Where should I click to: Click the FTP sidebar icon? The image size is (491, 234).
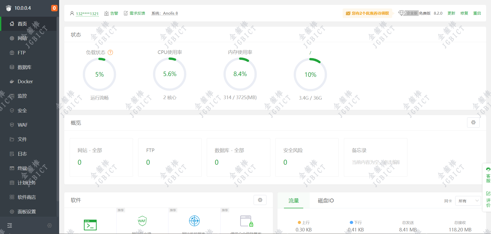12,53
